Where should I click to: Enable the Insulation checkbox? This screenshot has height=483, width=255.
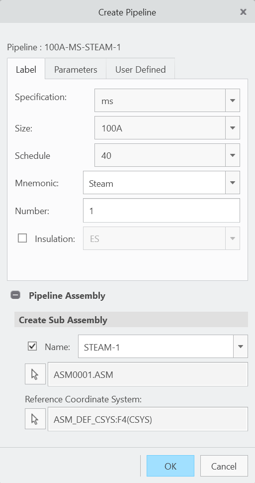tap(22, 238)
